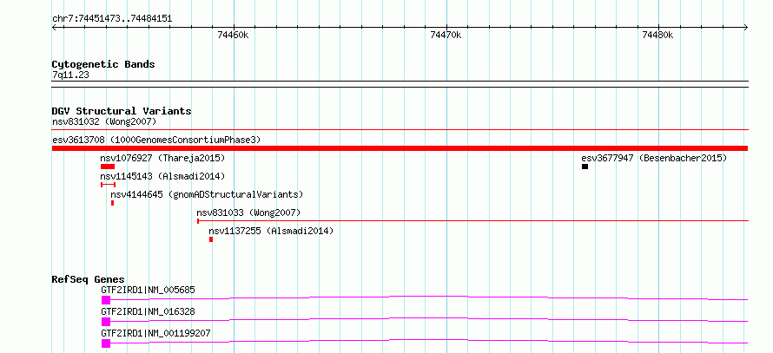This screenshot has width=773, height=353.
Task: Click the chr7:74451473..74484151 coordinate label
Action: (112, 19)
